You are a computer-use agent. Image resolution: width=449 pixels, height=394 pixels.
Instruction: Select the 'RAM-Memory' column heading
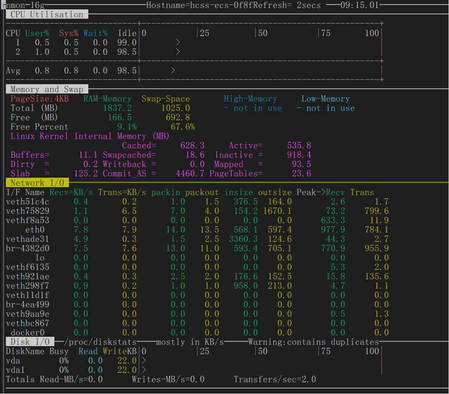coord(107,99)
